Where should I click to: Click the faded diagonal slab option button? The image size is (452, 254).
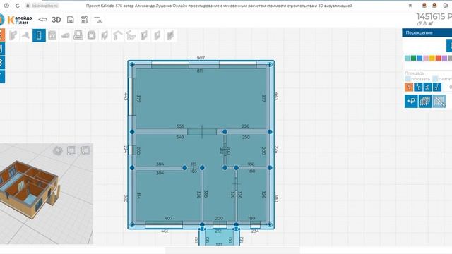[x=439, y=101]
